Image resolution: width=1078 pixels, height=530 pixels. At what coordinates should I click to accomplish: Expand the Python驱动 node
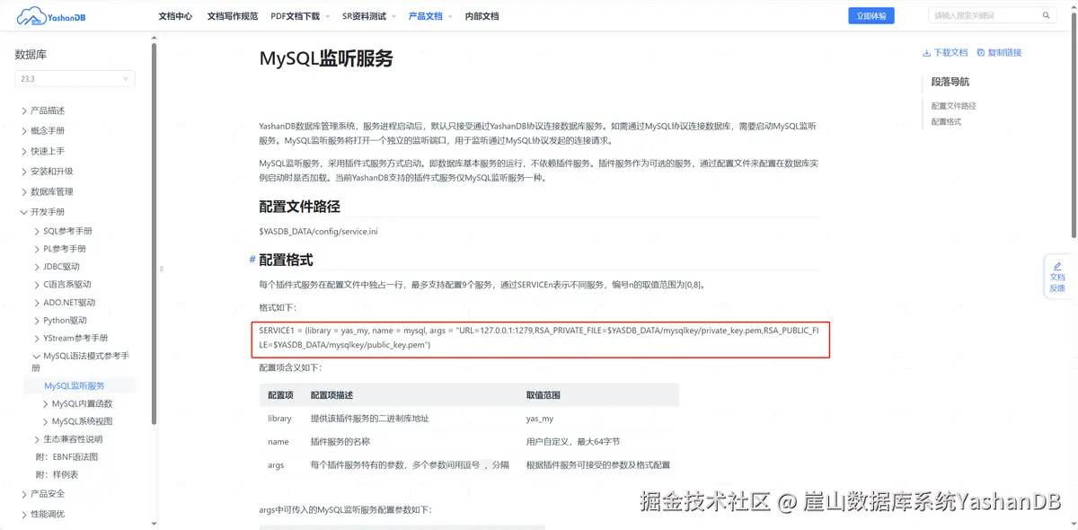click(x=37, y=321)
